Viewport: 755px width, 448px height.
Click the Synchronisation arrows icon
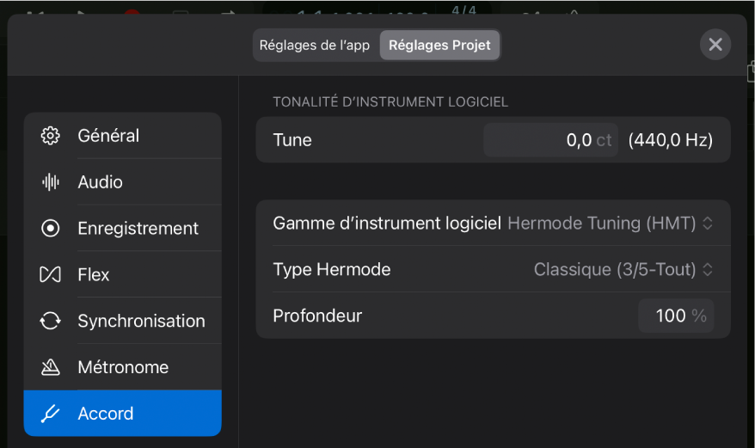coord(51,322)
